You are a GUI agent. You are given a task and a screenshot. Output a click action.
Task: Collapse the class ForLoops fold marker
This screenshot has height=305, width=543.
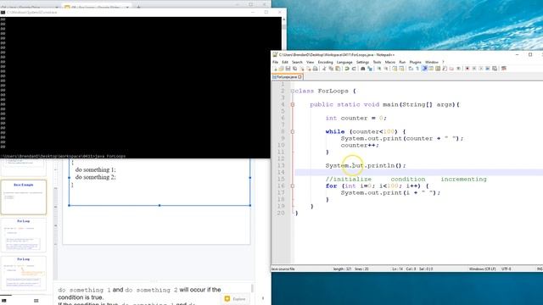(293, 91)
